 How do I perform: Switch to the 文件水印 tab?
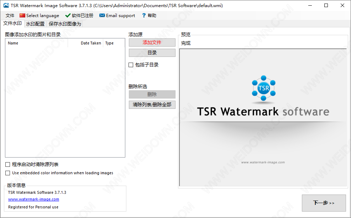coord(12,23)
